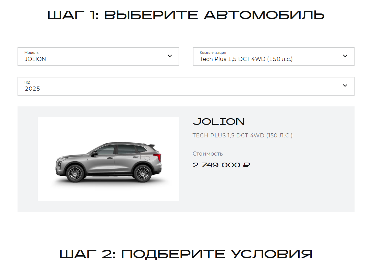365x266 pixels.
Task: Click the Стоимость label
Action: click(x=208, y=154)
